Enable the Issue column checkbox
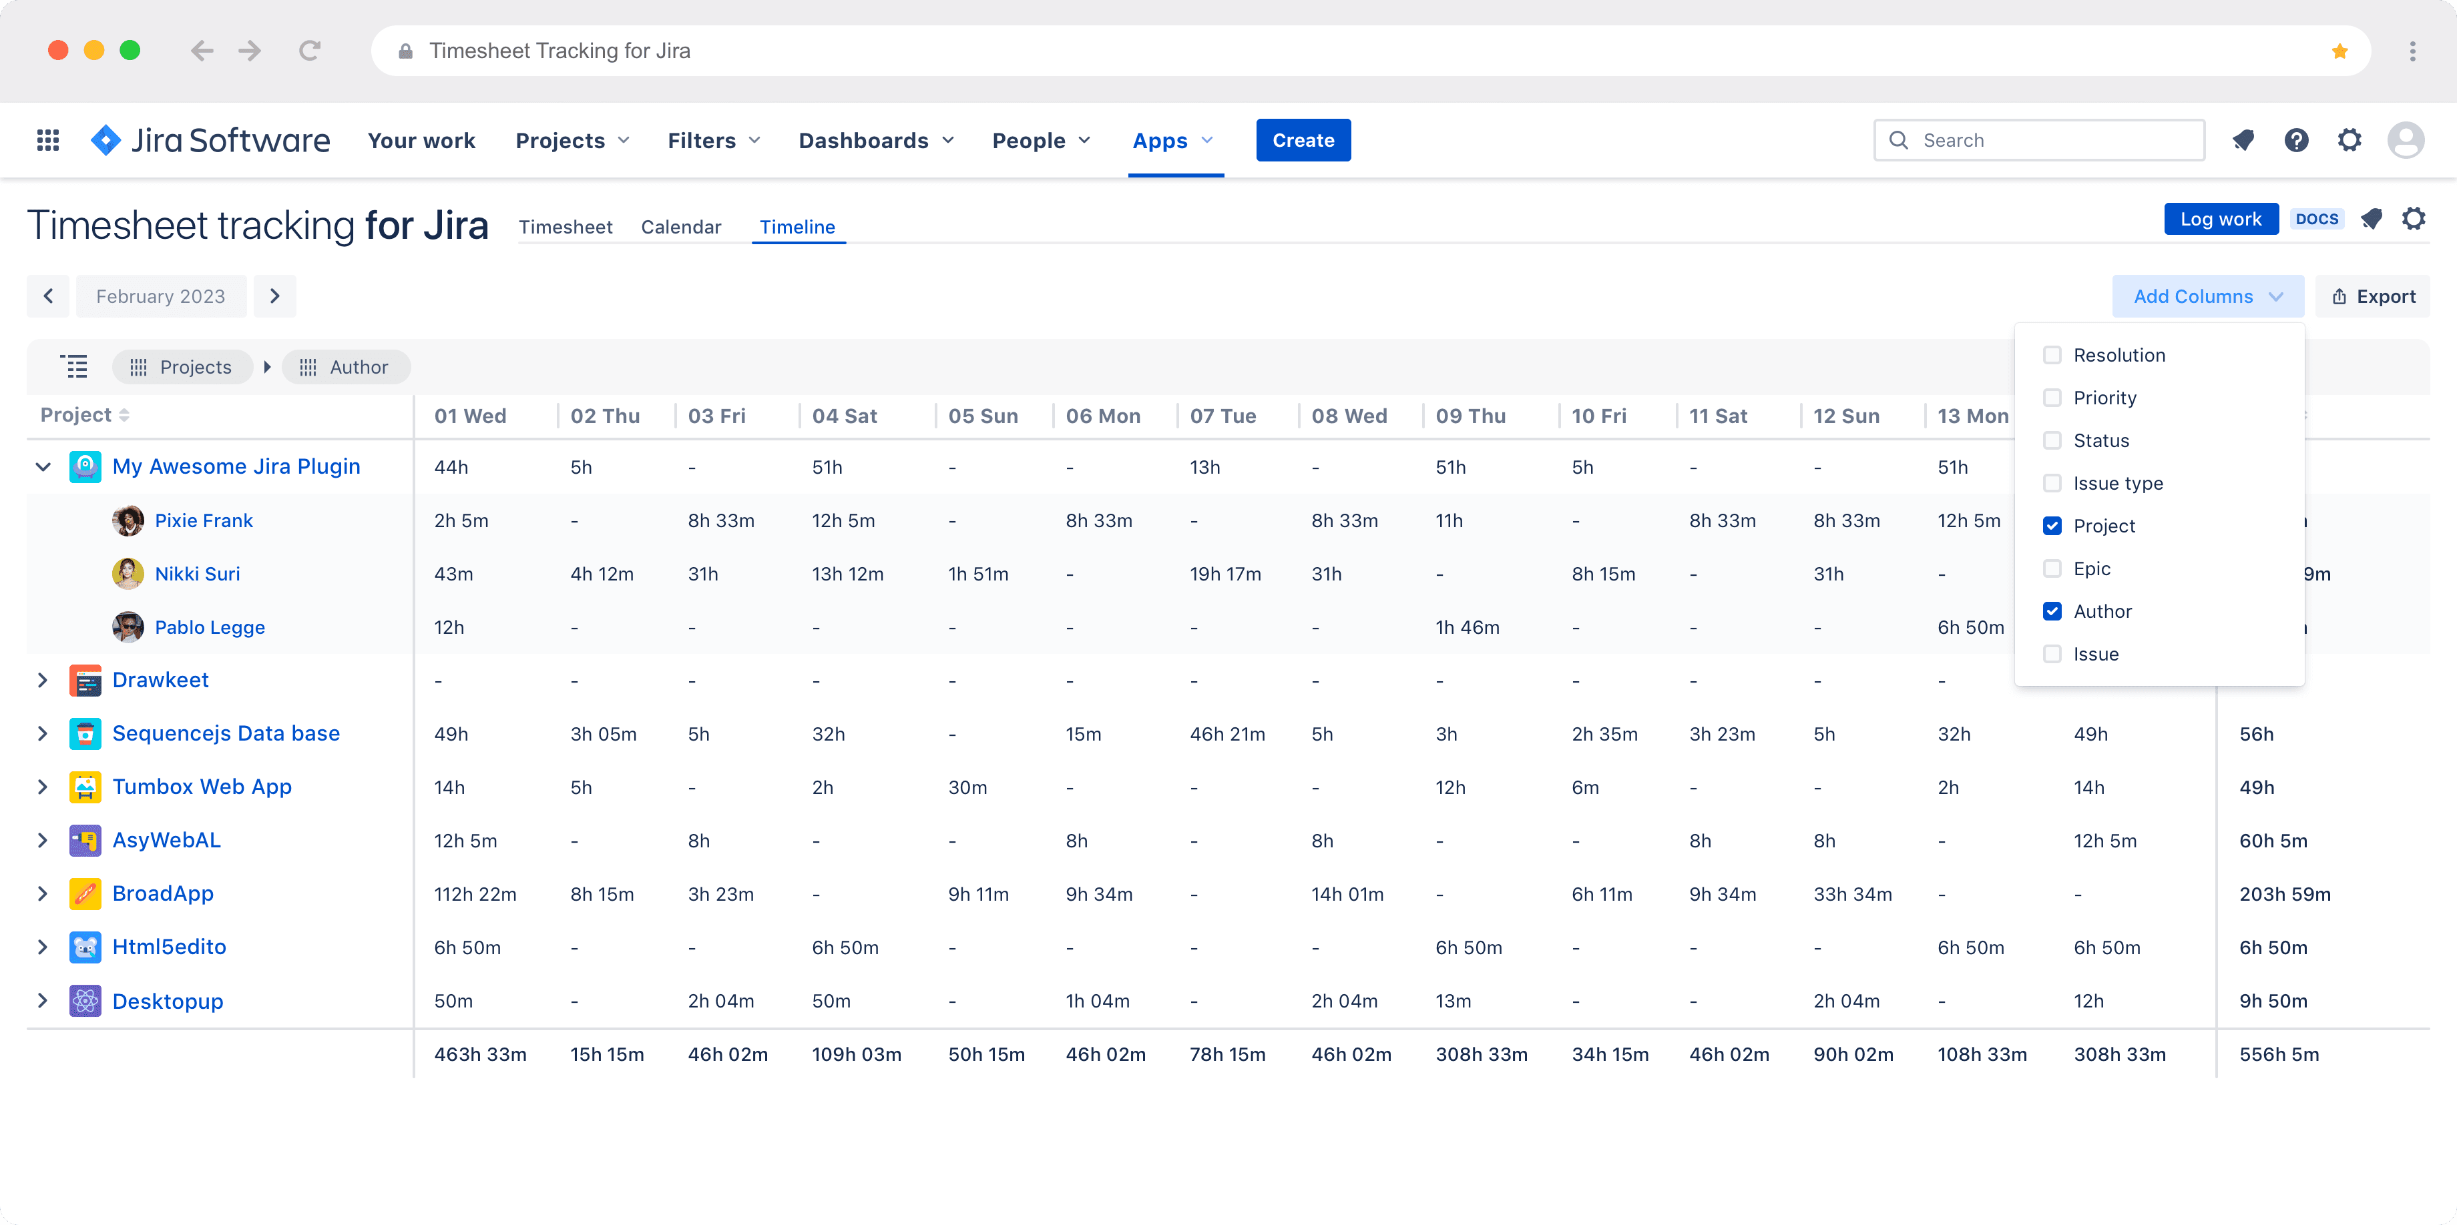Screen dimensions: 2457x1225 coord(2052,654)
